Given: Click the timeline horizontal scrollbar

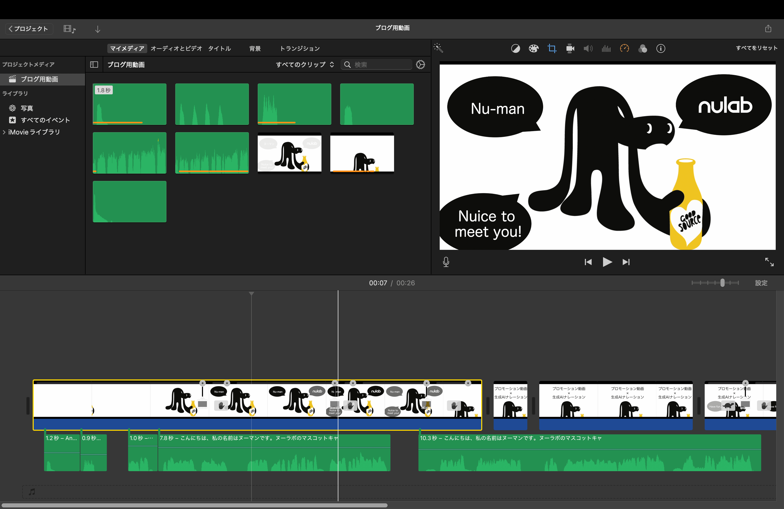Looking at the screenshot, I should (194, 505).
